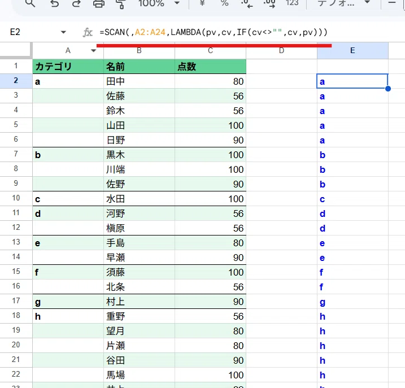Select cell containing 佐野
The width and height of the screenshot is (405, 388).
click(x=139, y=184)
